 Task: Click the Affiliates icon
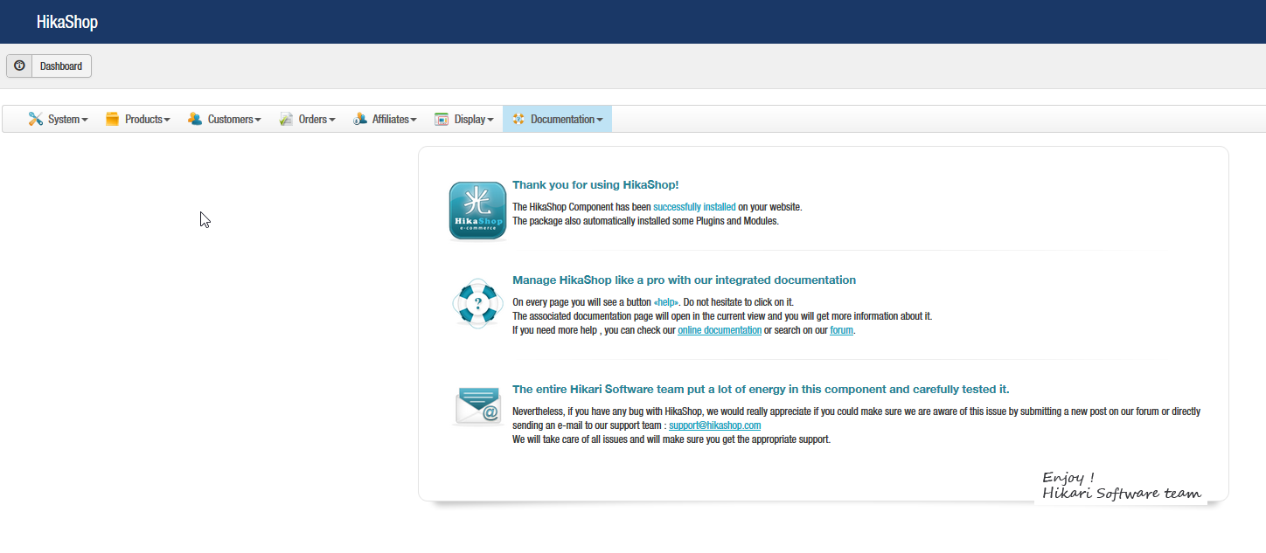click(359, 119)
